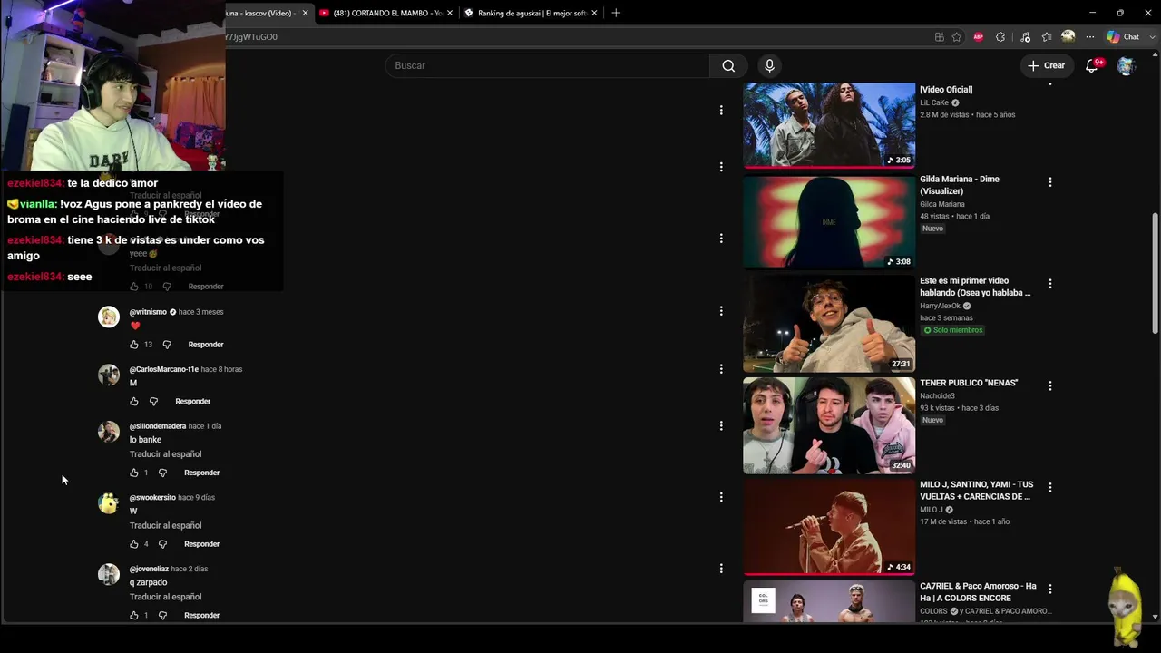Click the Crear button
The height and width of the screenshot is (653, 1161).
tap(1046, 65)
